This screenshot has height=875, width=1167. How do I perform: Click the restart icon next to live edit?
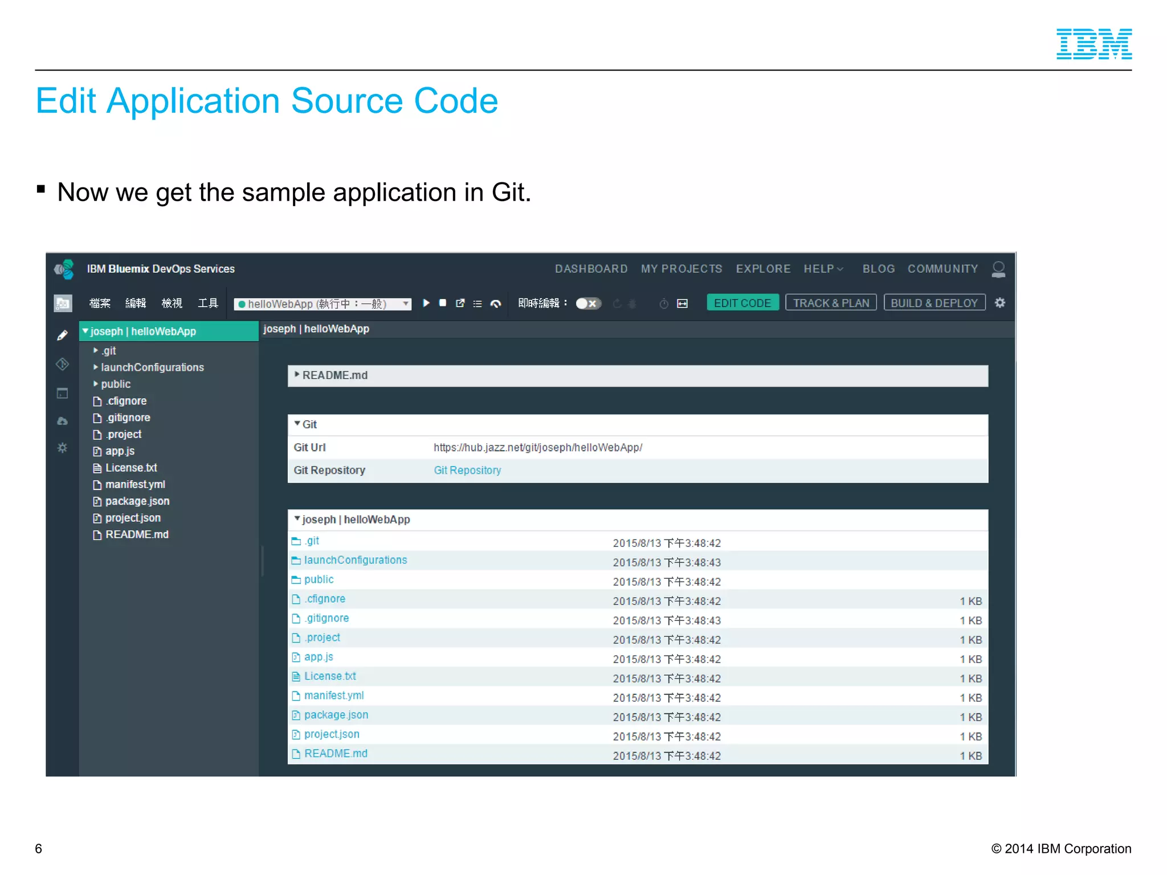[x=617, y=304]
